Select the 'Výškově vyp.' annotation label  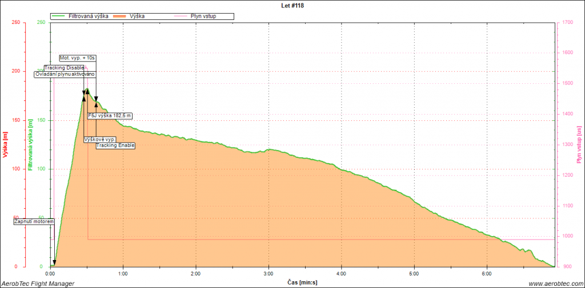coord(100,139)
